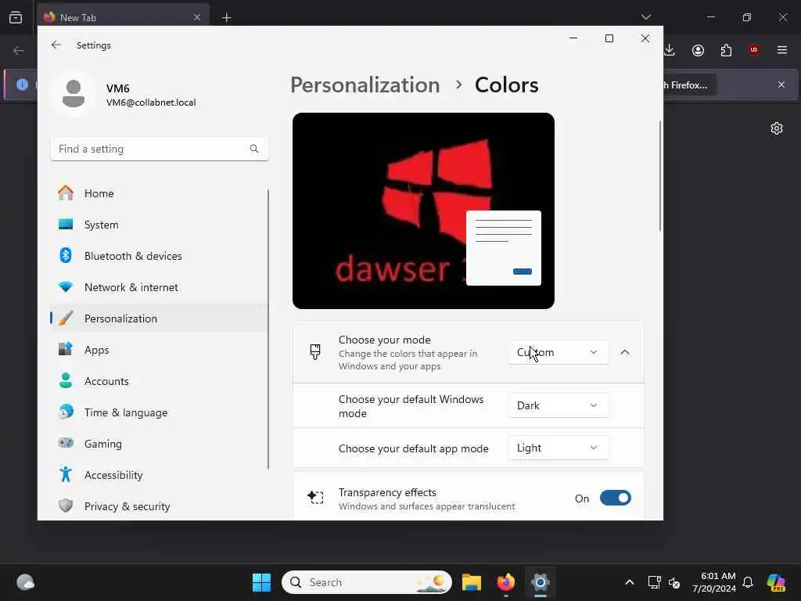Show hidden system tray icons
The width and height of the screenshot is (801, 601).
coord(630,582)
